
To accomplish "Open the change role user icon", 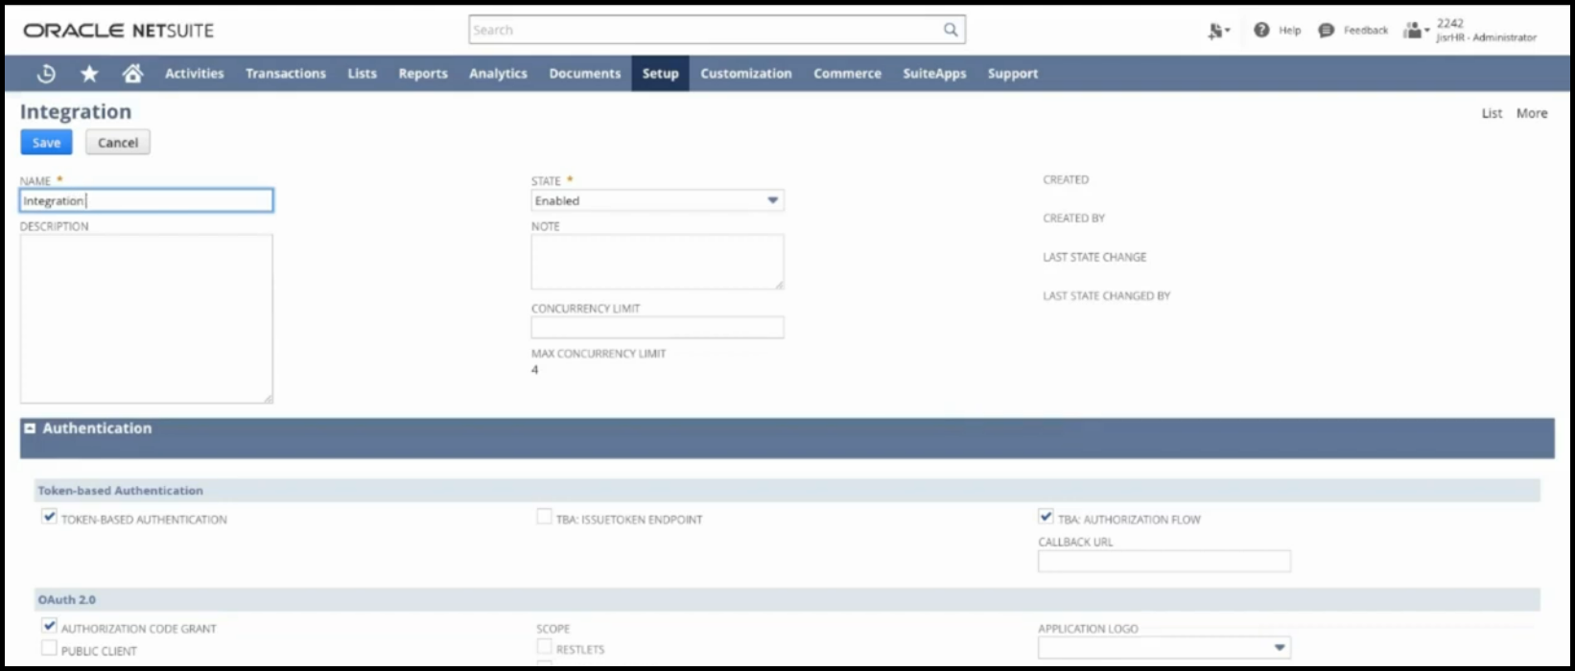I will point(1414,31).
